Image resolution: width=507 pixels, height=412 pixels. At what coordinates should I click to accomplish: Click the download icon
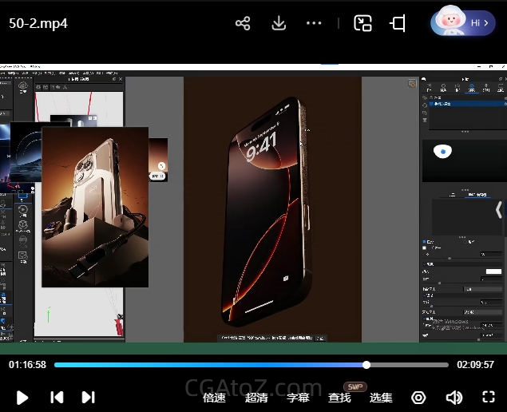coord(279,23)
